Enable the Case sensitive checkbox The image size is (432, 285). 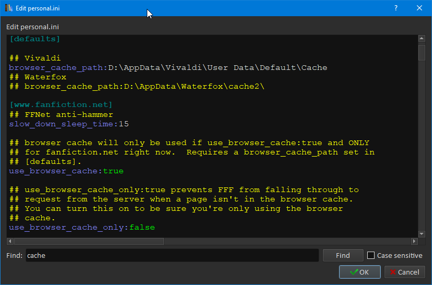(x=371, y=256)
